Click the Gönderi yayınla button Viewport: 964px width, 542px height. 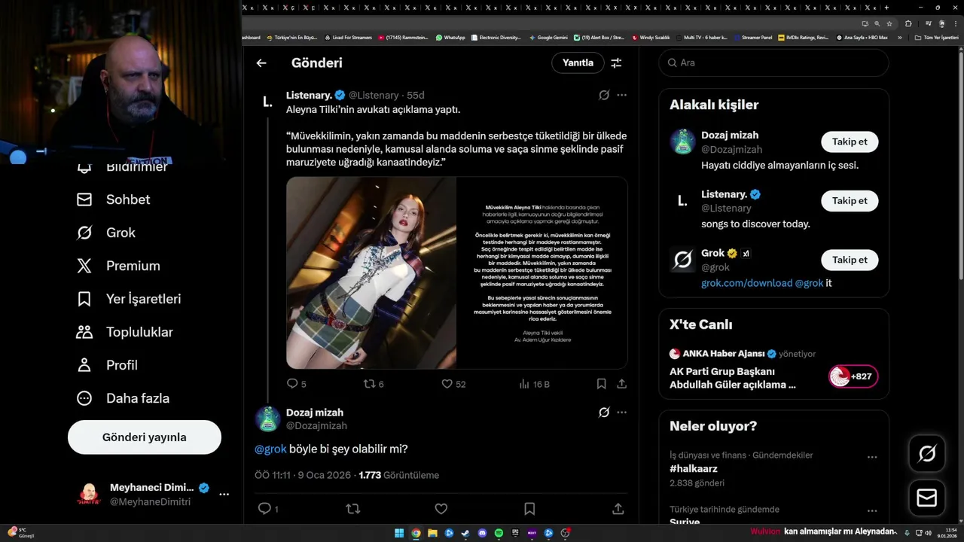click(145, 437)
